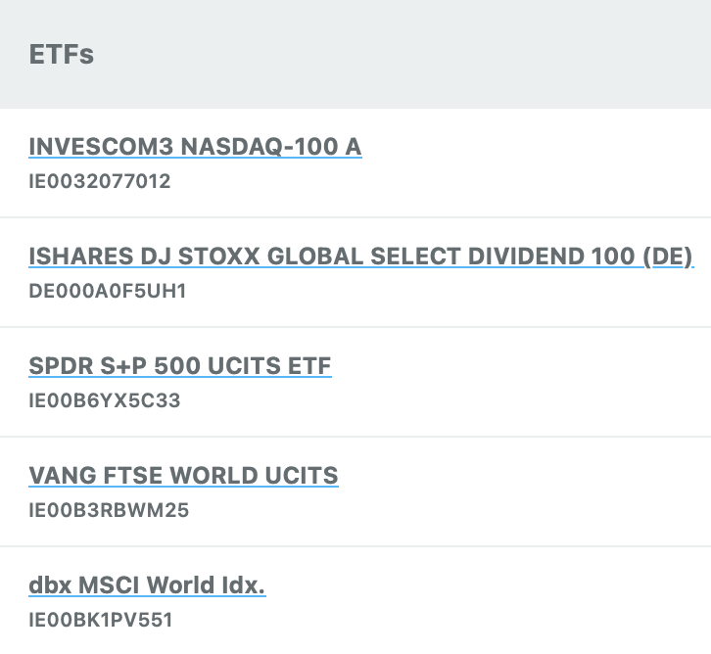Open the dbx MSCI World Idx. link
Image resolution: width=711 pixels, height=654 pixels.
[x=147, y=585]
